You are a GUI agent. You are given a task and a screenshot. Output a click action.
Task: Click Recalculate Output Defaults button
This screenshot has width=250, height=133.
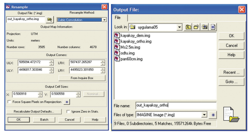click(x=34, y=111)
